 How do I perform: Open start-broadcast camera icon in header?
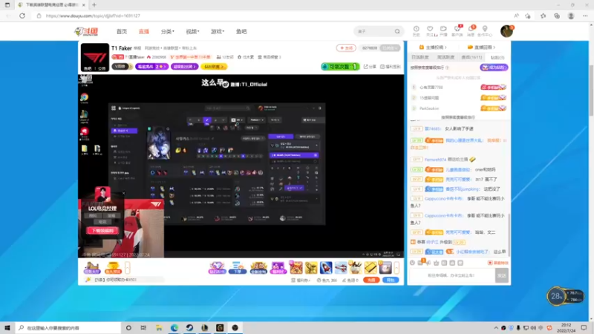pos(443,30)
